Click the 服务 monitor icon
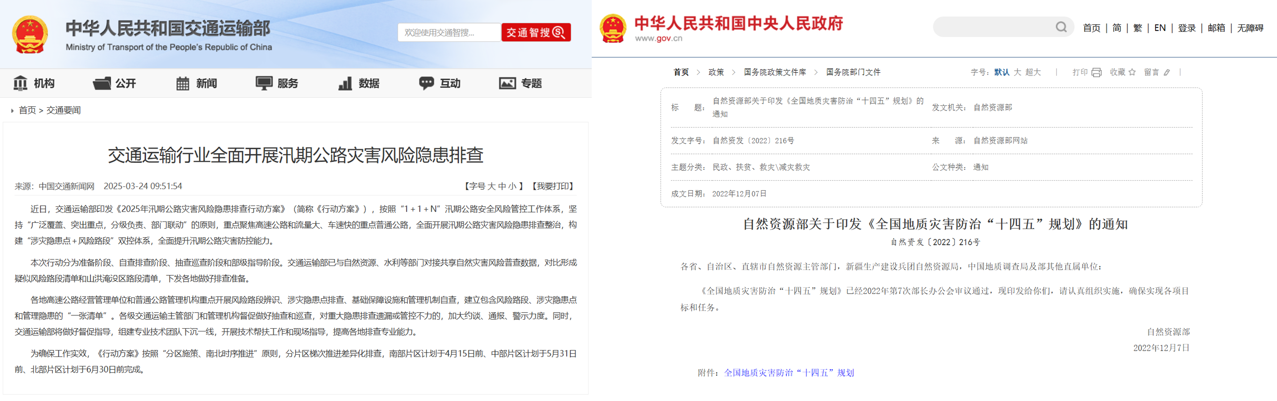Image resolution: width=1277 pixels, height=401 pixels. pos(264,83)
